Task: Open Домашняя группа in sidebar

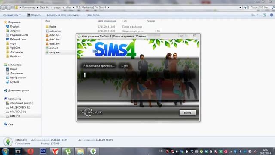Action: [x=18, y=90]
